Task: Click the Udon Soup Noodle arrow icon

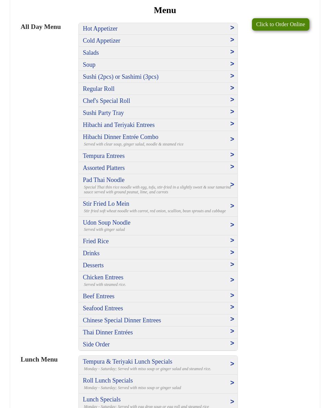Action: pos(232,225)
